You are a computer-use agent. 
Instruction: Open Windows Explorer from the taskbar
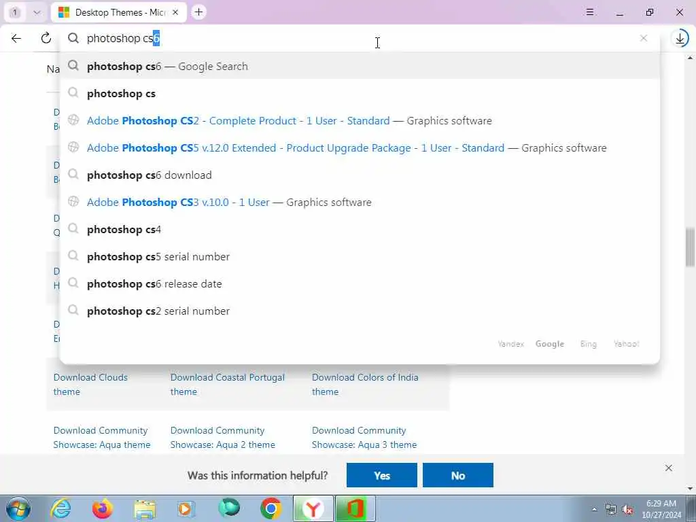tap(145, 508)
